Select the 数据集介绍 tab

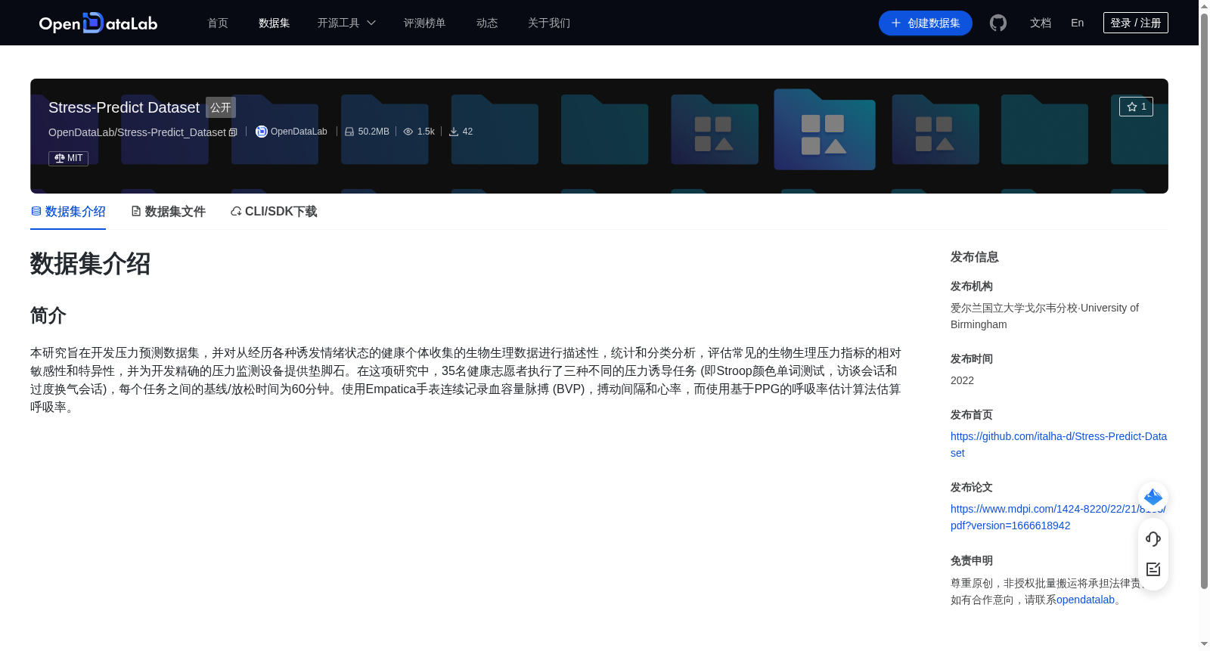[x=68, y=212]
